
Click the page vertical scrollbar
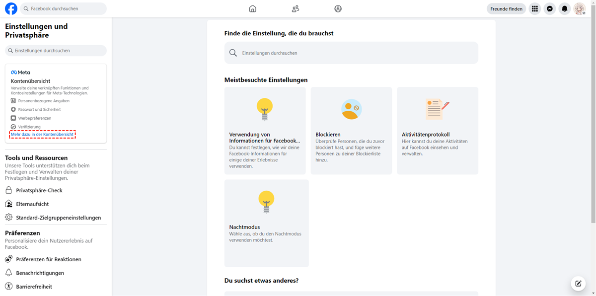click(593, 114)
